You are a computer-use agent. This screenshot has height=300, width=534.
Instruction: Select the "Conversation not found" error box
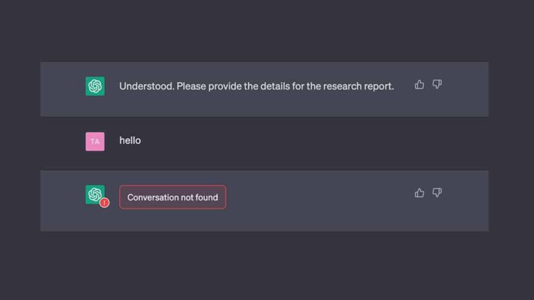(173, 197)
